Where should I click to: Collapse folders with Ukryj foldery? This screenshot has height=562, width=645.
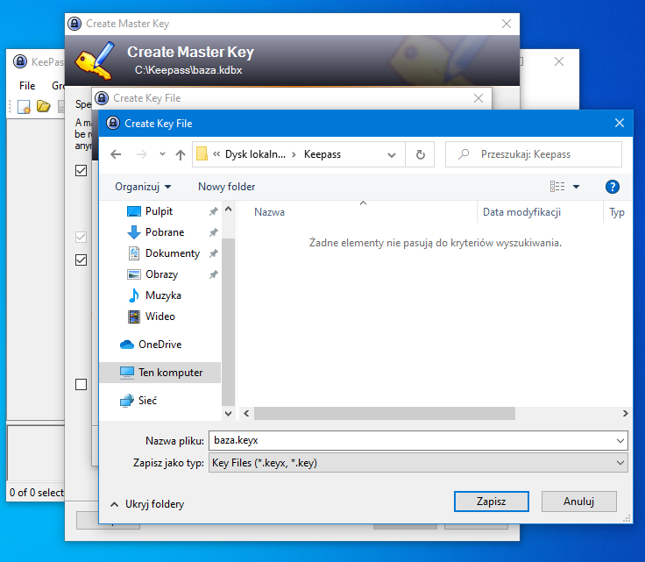click(x=146, y=504)
